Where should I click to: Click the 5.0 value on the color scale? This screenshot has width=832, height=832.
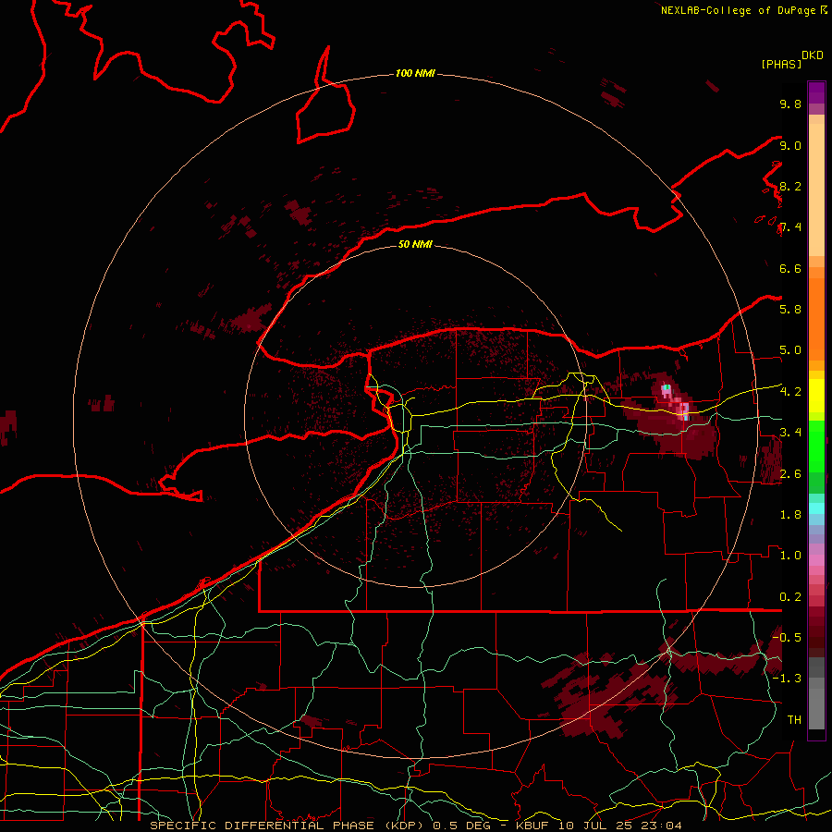pyautogui.click(x=790, y=350)
